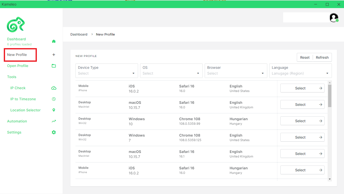The width and height of the screenshot is (344, 194).
Task: Open the OS filter dropdown
Action: point(171,71)
